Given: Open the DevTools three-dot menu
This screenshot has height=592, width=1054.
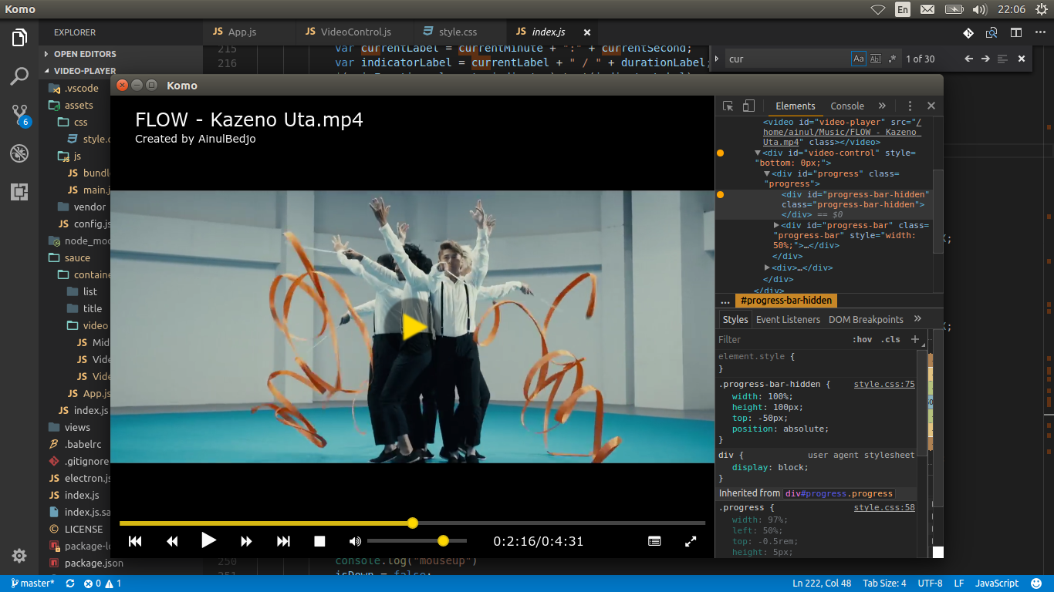Looking at the screenshot, I should pos(910,106).
